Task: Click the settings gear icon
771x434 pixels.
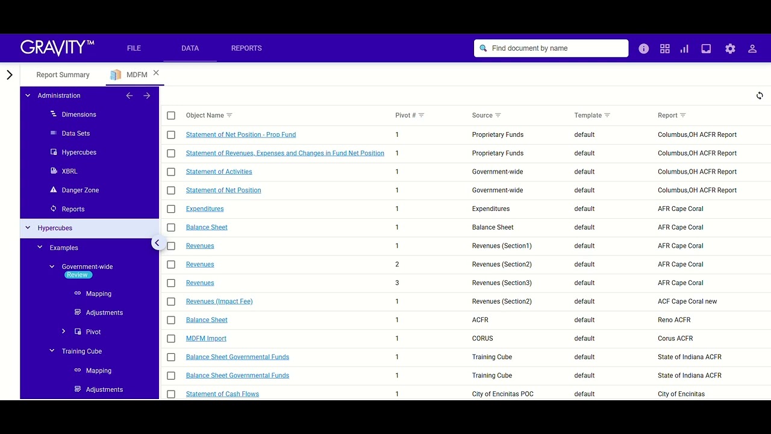Action: (730, 49)
